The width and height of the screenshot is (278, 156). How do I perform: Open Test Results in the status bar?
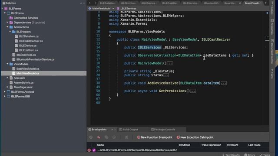click(x=231, y=155)
